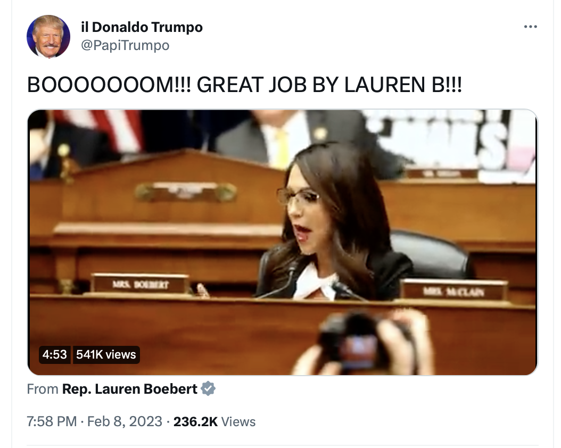561x448 pixels.
Task: Click the word 'From' before source name
Action: (x=43, y=388)
